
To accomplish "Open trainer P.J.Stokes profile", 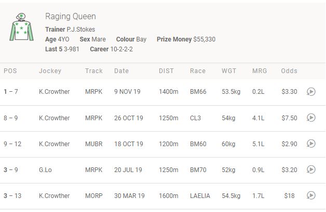I will tap(80, 29).
